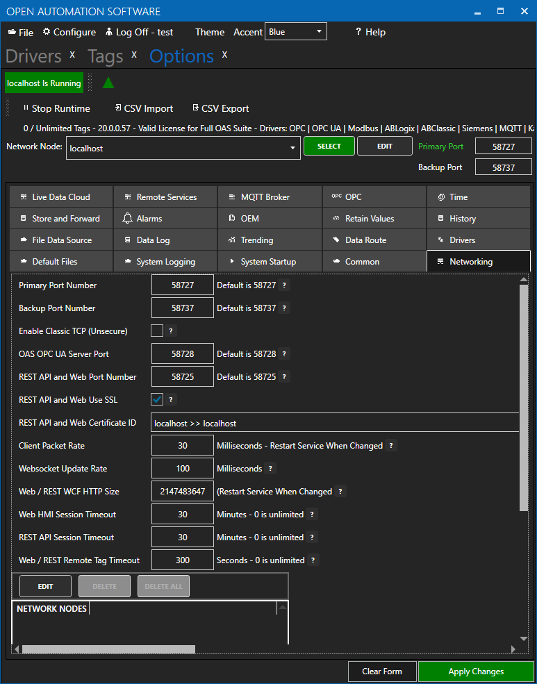Uncheck REST API and Web Use SSL

(x=157, y=399)
